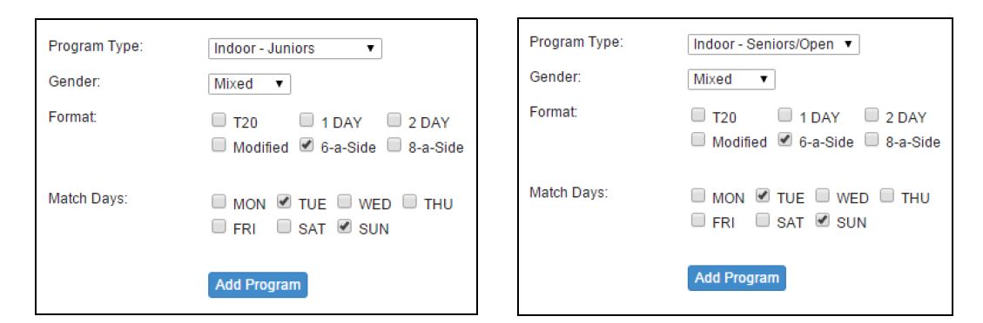This screenshot has width=983, height=323.
Task: Tick 8-a-Side in the Seniors/Open form
Action: pyautogui.click(x=872, y=141)
